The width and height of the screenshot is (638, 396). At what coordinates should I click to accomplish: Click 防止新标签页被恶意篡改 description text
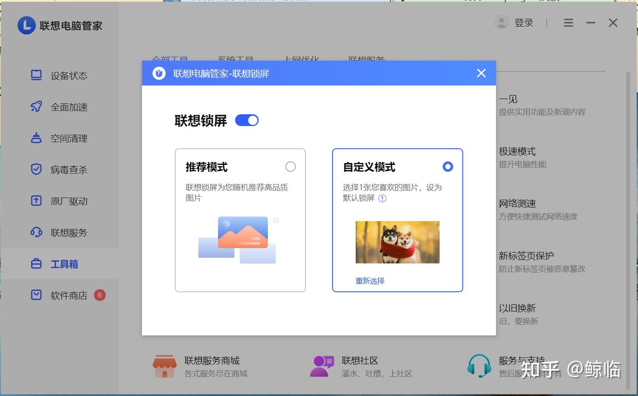[x=542, y=269]
